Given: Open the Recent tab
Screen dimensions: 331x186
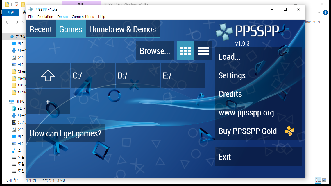Looking at the screenshot, I should [x=41, y=29].
